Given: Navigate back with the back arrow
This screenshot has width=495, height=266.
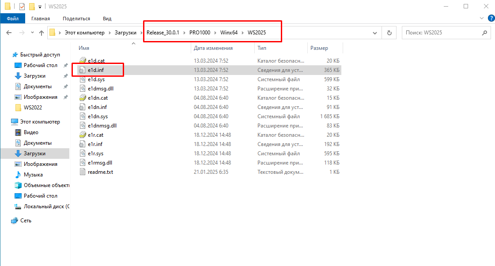Looking at the screenshot, I should pyautogui.click(x=9, y=33).
